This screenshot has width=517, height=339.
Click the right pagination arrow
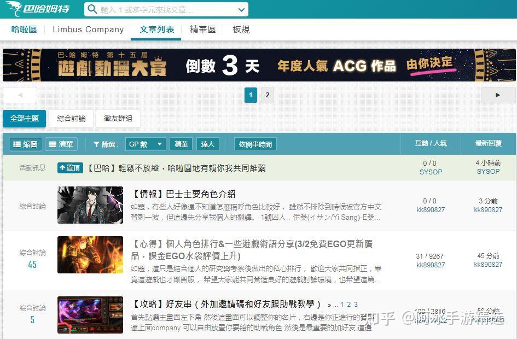pyautogui.click(x=497, y=95)
